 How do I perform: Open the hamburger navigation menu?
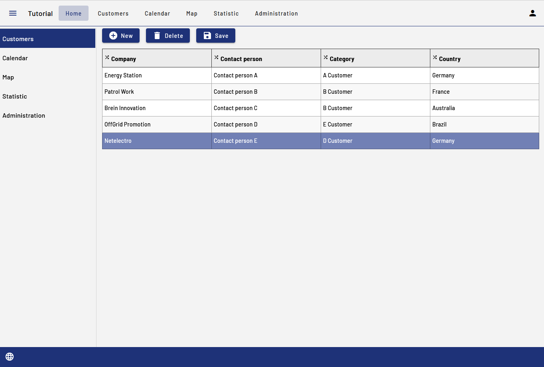[x=13, y=13]
